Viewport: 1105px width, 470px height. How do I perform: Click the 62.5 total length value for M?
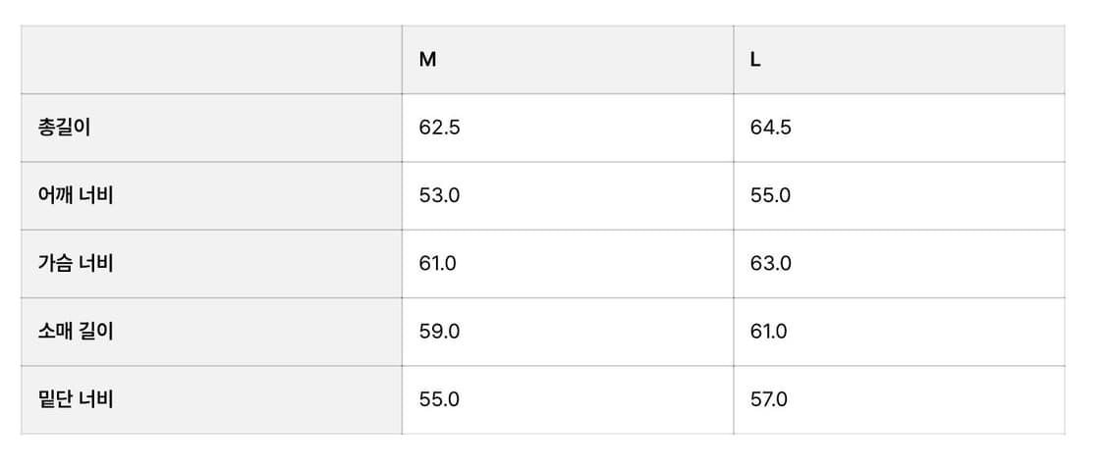439,128
